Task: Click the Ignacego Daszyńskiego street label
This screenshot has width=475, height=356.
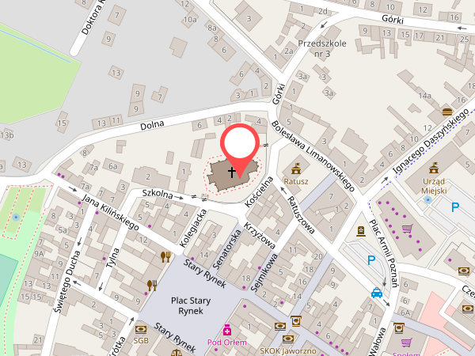Action: tap(431, 142)
